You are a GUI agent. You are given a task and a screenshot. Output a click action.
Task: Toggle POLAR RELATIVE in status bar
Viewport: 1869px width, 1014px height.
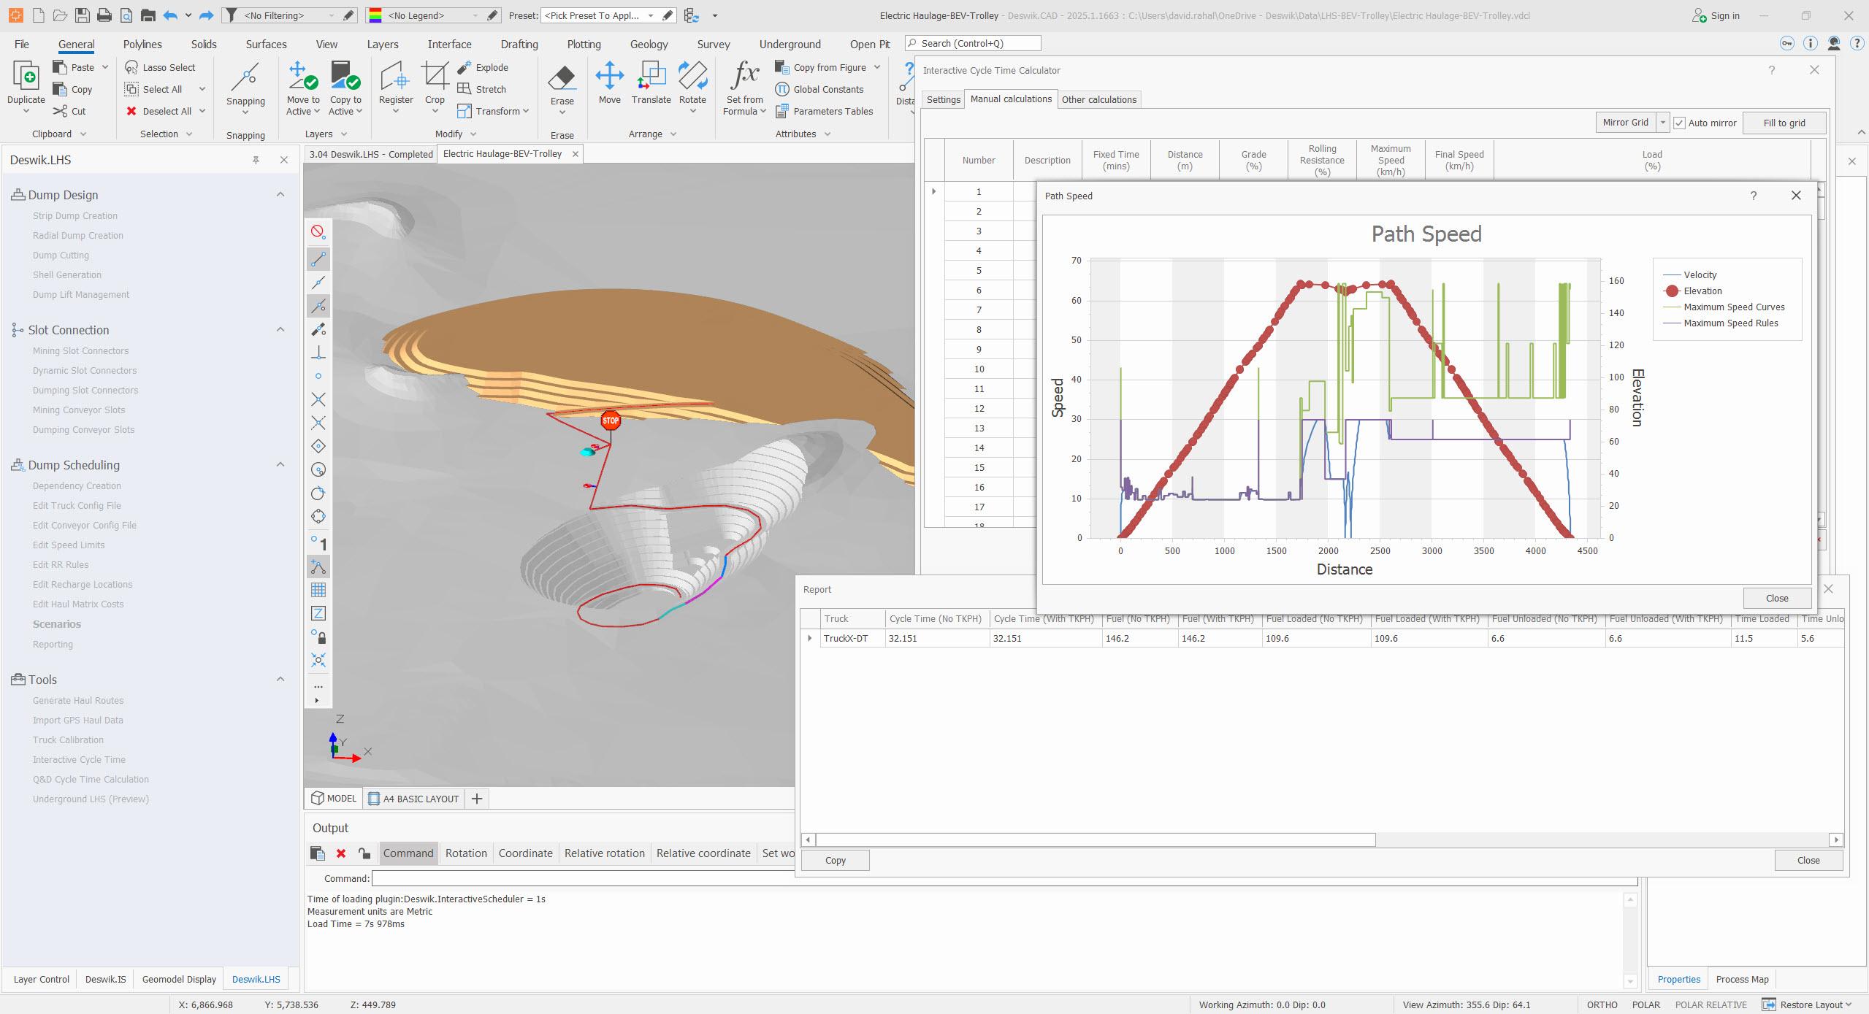coord(1711,1005)
